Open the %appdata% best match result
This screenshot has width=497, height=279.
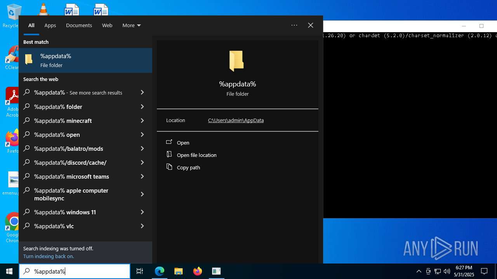click(85, 60)
